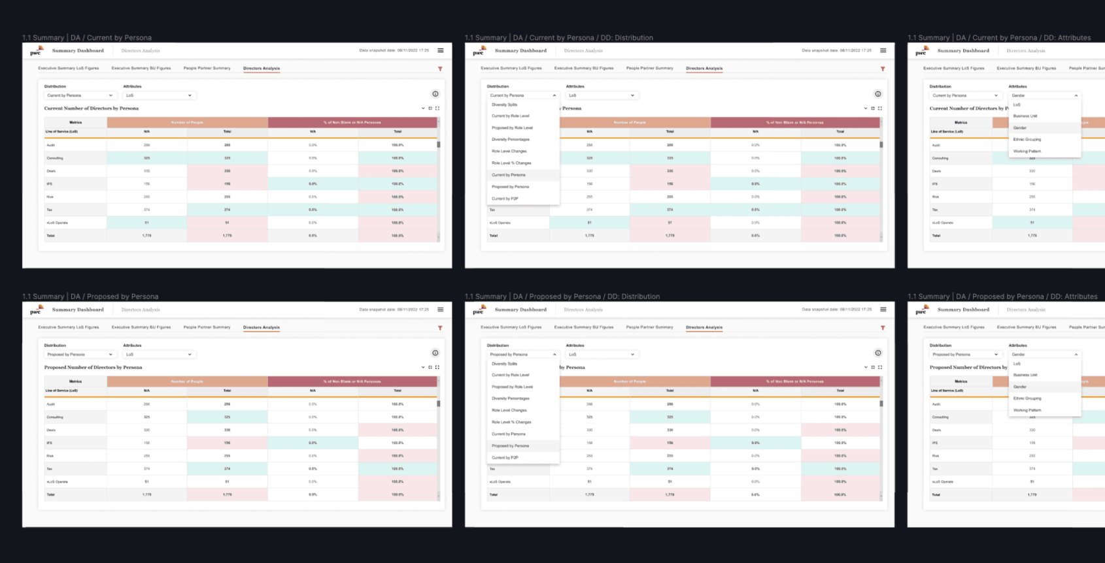Click info icon in top-left Current by Persona frame

[x=435, y=94]
